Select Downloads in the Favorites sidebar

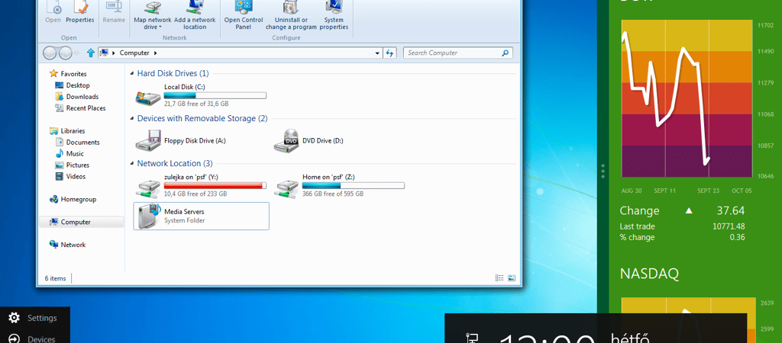[x=82, y=97]
